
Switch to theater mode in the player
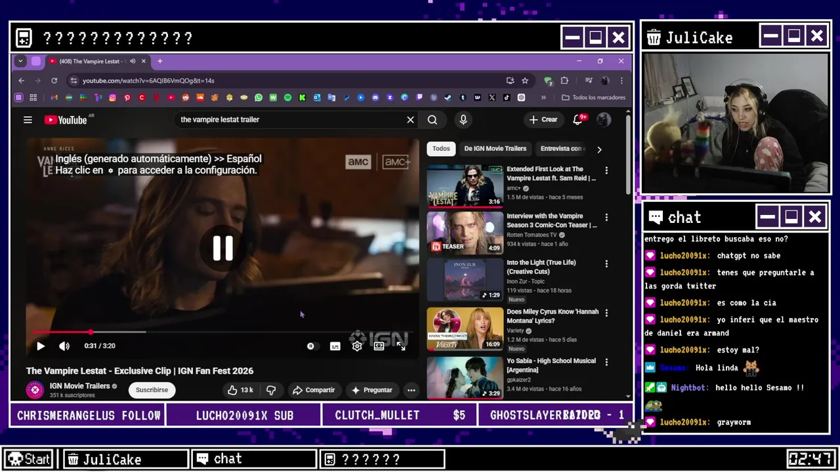pos(379,346)
